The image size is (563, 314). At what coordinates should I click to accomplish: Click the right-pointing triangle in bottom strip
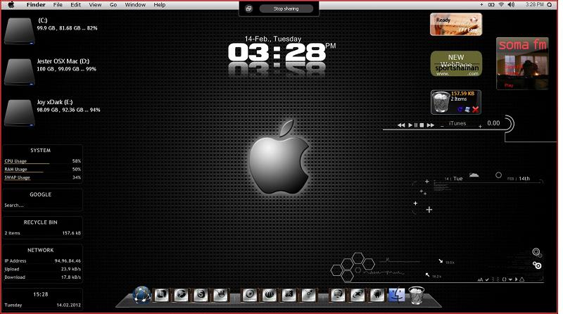[x=517, y=280]
